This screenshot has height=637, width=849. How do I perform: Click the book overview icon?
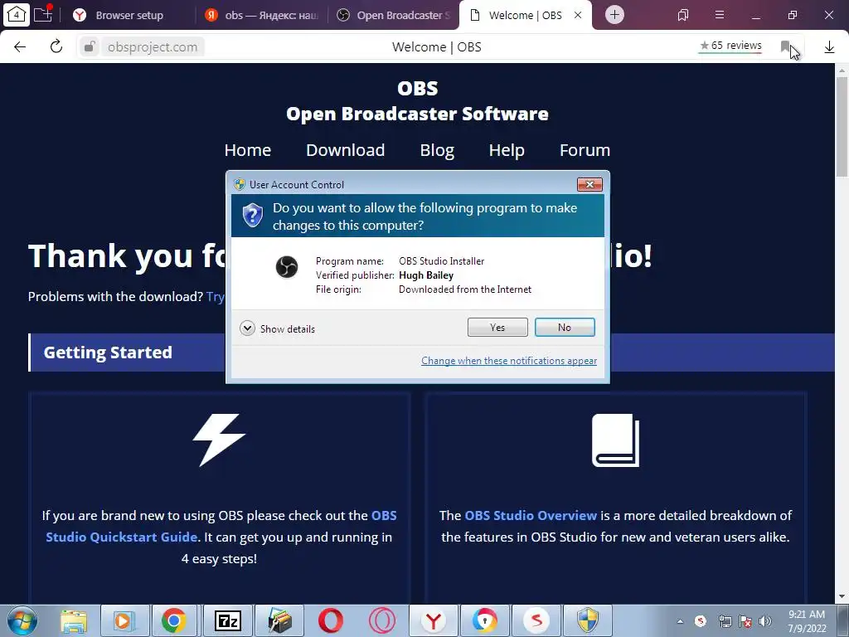tap(616, 440)
